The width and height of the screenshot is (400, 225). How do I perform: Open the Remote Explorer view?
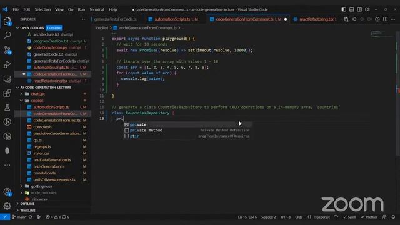[x=7, y=79]
